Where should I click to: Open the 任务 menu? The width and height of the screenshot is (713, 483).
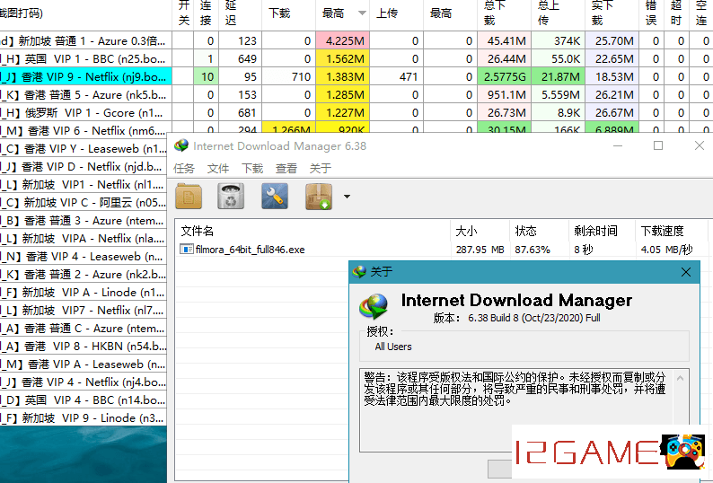(x=184, y=168)
